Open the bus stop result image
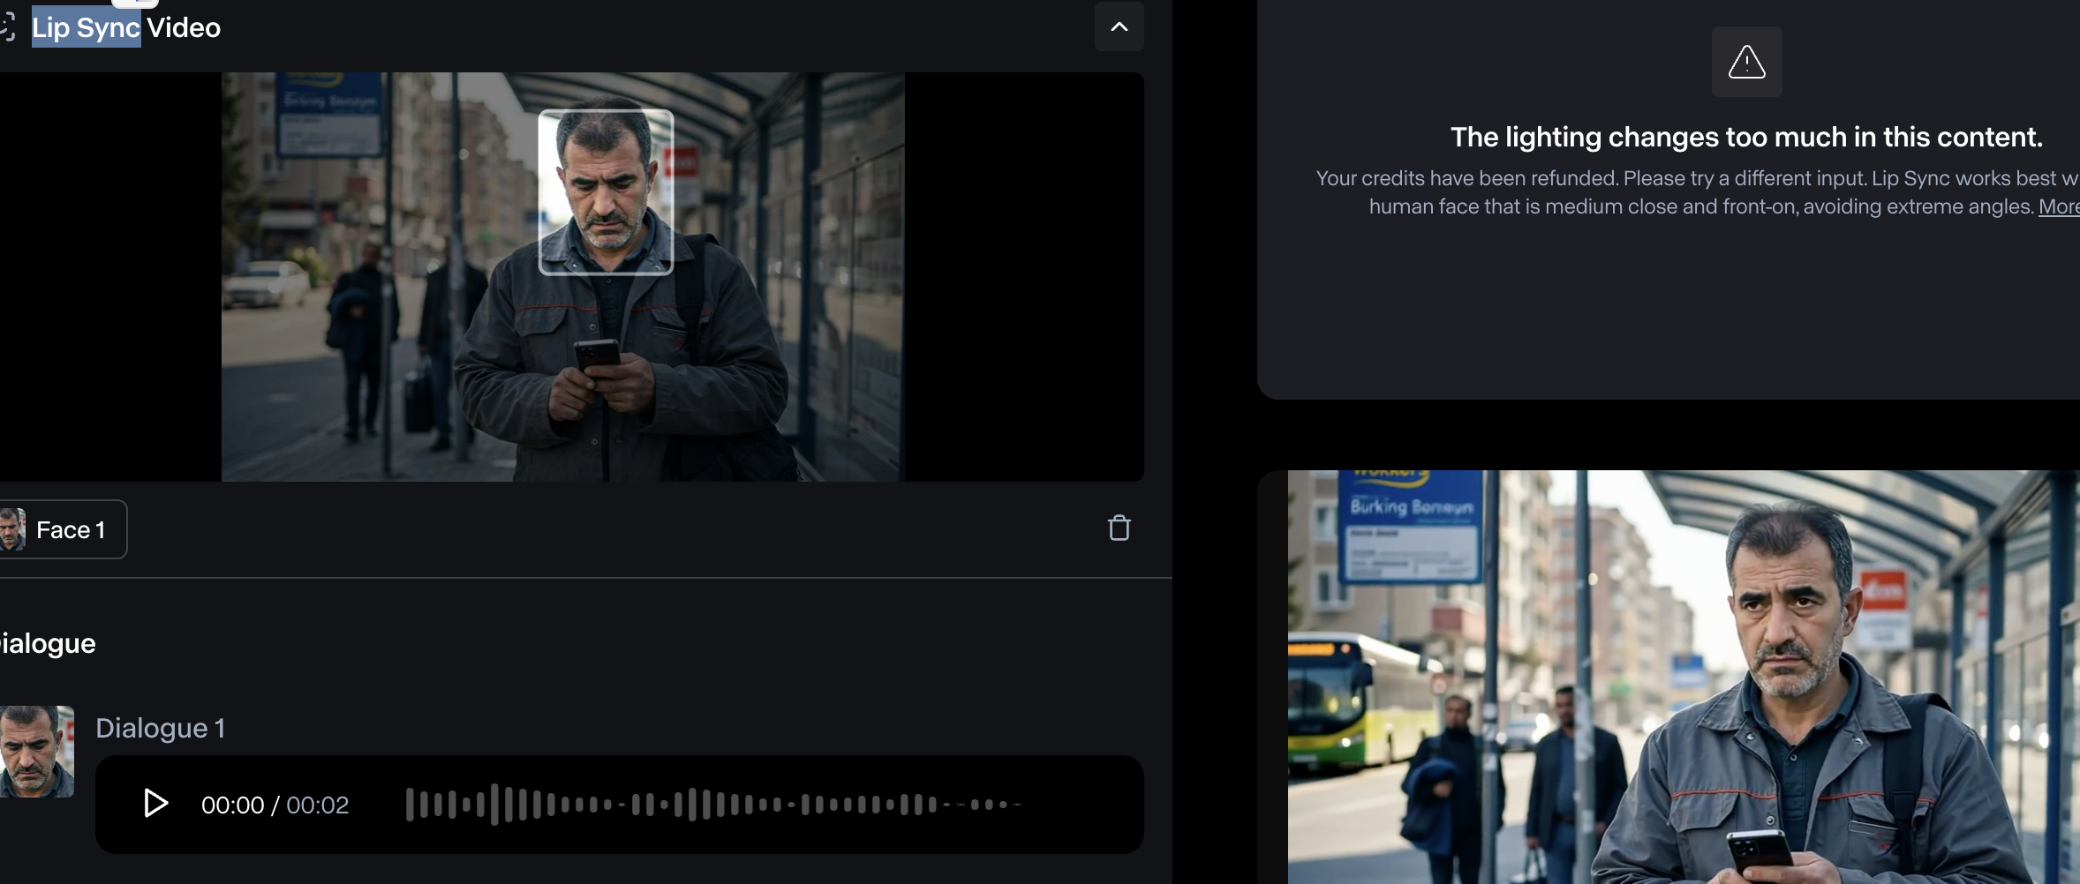Image resolution: width=2080 pixels, height=884 pixels. point(1684,677)
